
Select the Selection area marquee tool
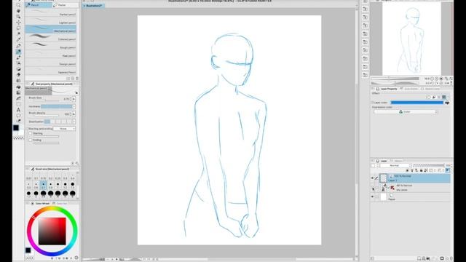coord(18,28)
